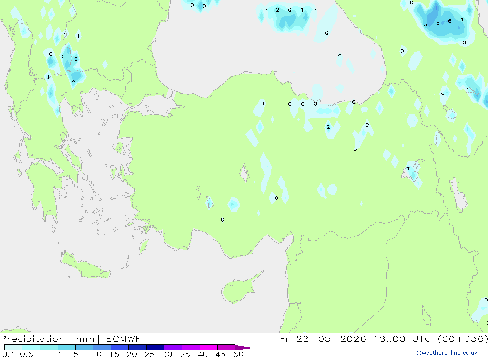Click the '20' legend scale label
Viewport: 488px width, 357px height.
pos(132,354)
